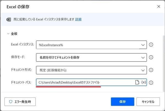Click the ドキュメント パス: label

tap(21, 83)
